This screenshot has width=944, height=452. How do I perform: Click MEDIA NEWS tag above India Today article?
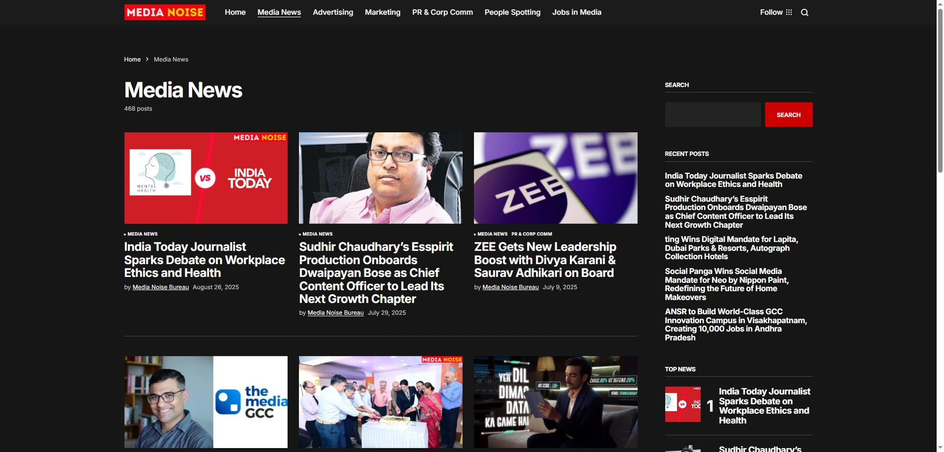click(143, 234)
